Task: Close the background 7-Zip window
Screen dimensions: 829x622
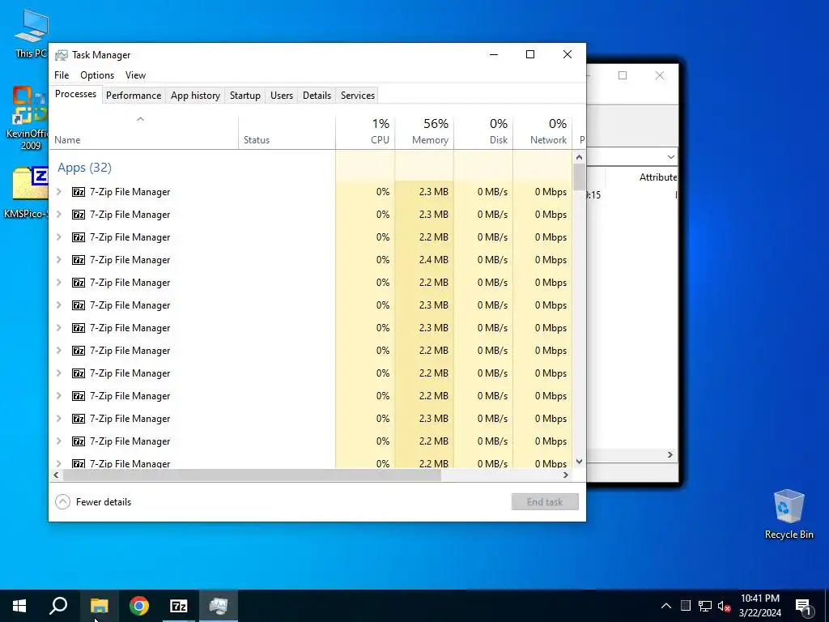Action: [x=659, y=75]
